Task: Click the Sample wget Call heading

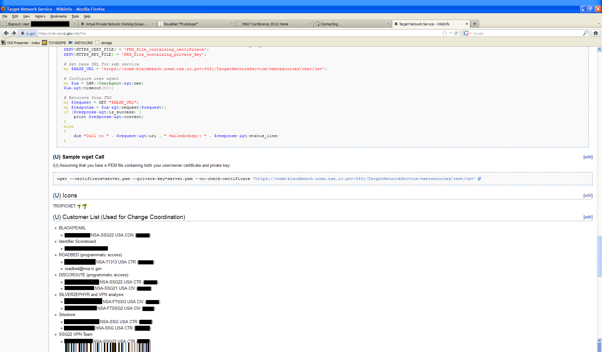Action: 78,157
